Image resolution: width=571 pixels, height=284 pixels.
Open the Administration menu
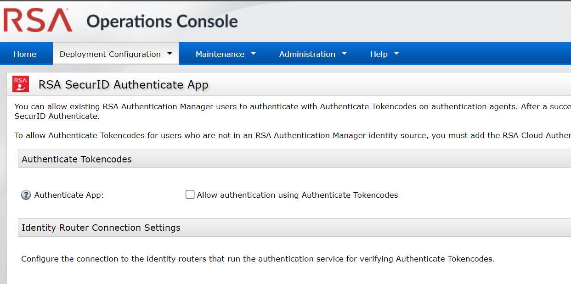pyautogui.click(x=307, y=54)
